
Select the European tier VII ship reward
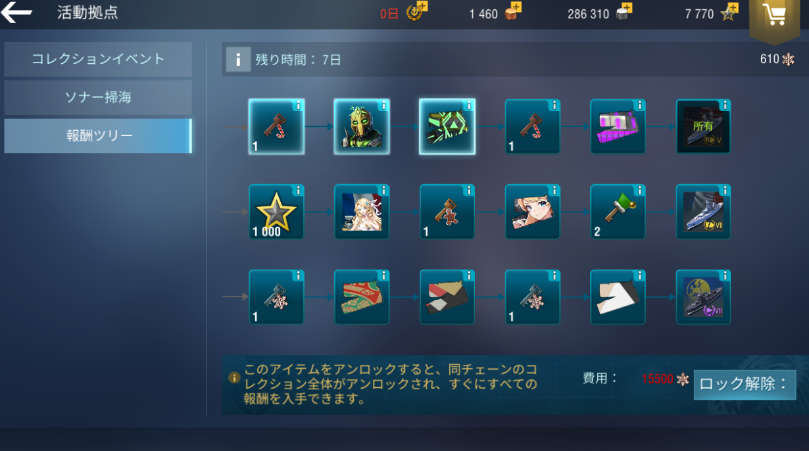click(x=704, y=297)
